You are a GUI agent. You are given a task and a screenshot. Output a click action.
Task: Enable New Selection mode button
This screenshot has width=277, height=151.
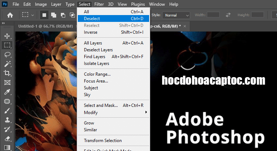[44, 15]
